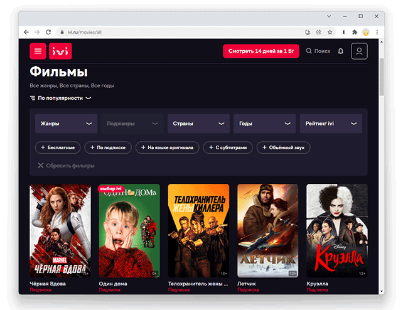
Task: Toggle the На языке оригинала filter
Action: click(x=168, y=147)
